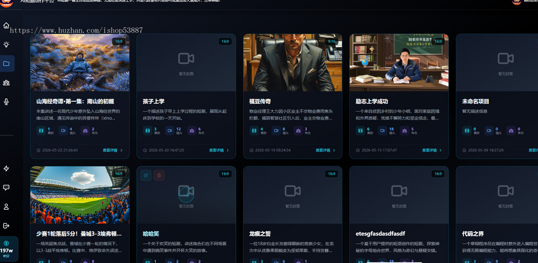
Task: Click the timestamp 2026-05-19 09:24:54
Action: (x=272, y=151)
